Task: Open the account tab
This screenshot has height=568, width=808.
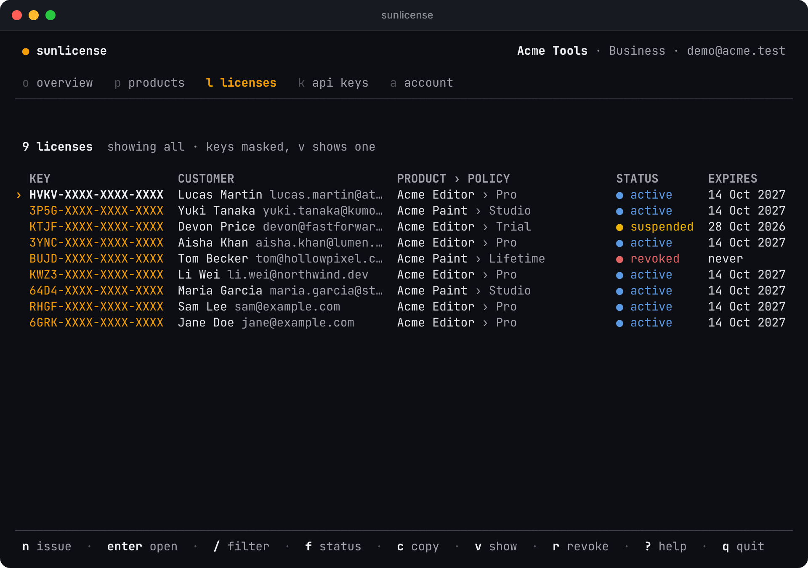Action: (422, 83)
